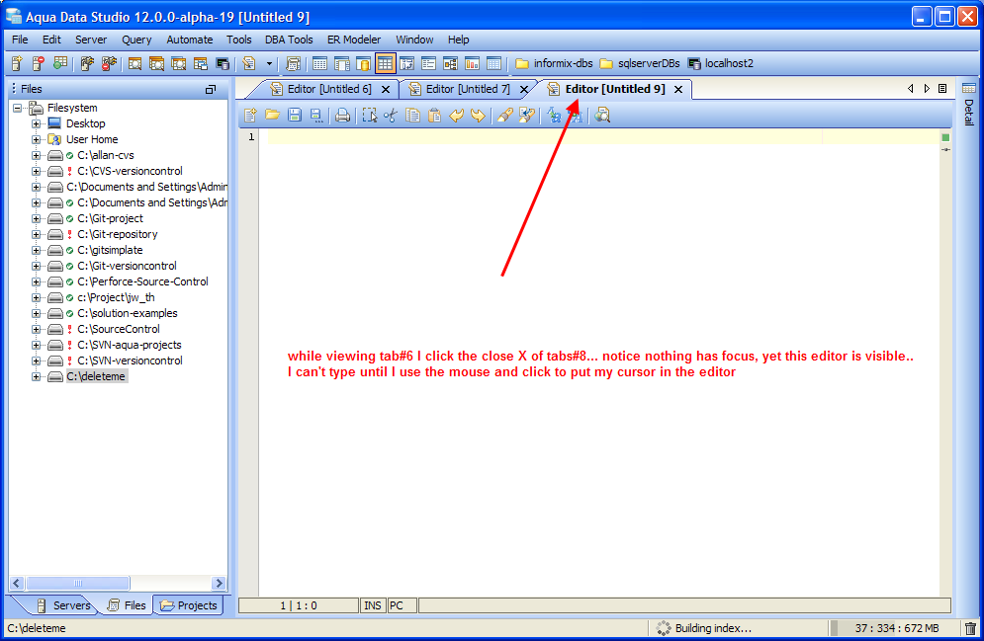Expand the User Home node
The width and height of the screenshot is (984, 641).
point(37,139)
